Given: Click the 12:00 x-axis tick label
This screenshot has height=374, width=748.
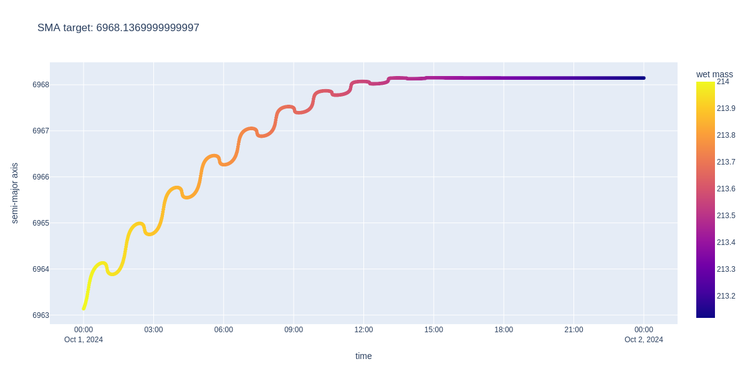Looking at the screenshot, I should click(363, 330).
